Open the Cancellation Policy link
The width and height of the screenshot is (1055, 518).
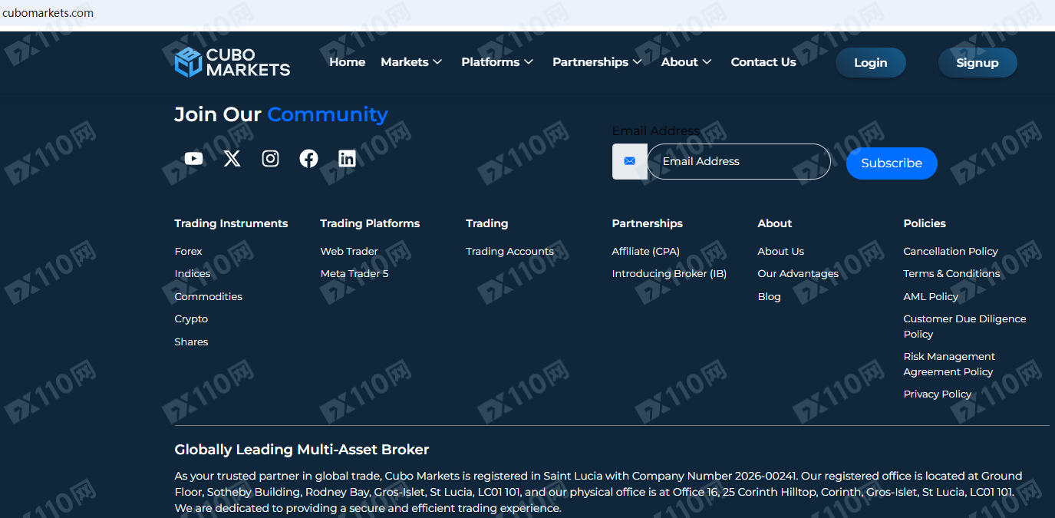coord(951,251)
